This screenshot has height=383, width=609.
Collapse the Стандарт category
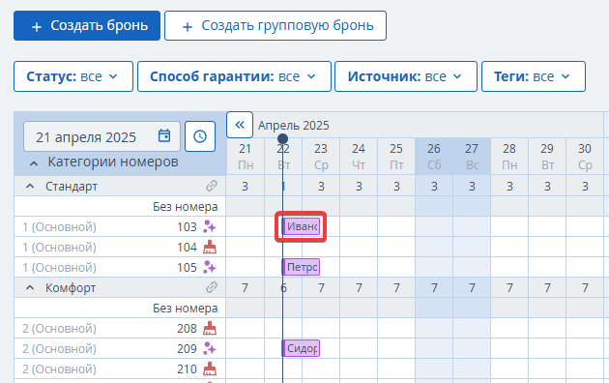[x=30, y=187]
